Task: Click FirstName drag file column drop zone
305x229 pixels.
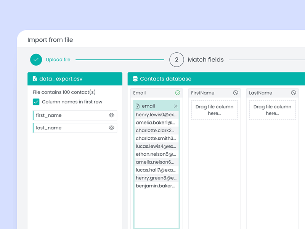Action: pyautogui.click(x=214, y=110)
